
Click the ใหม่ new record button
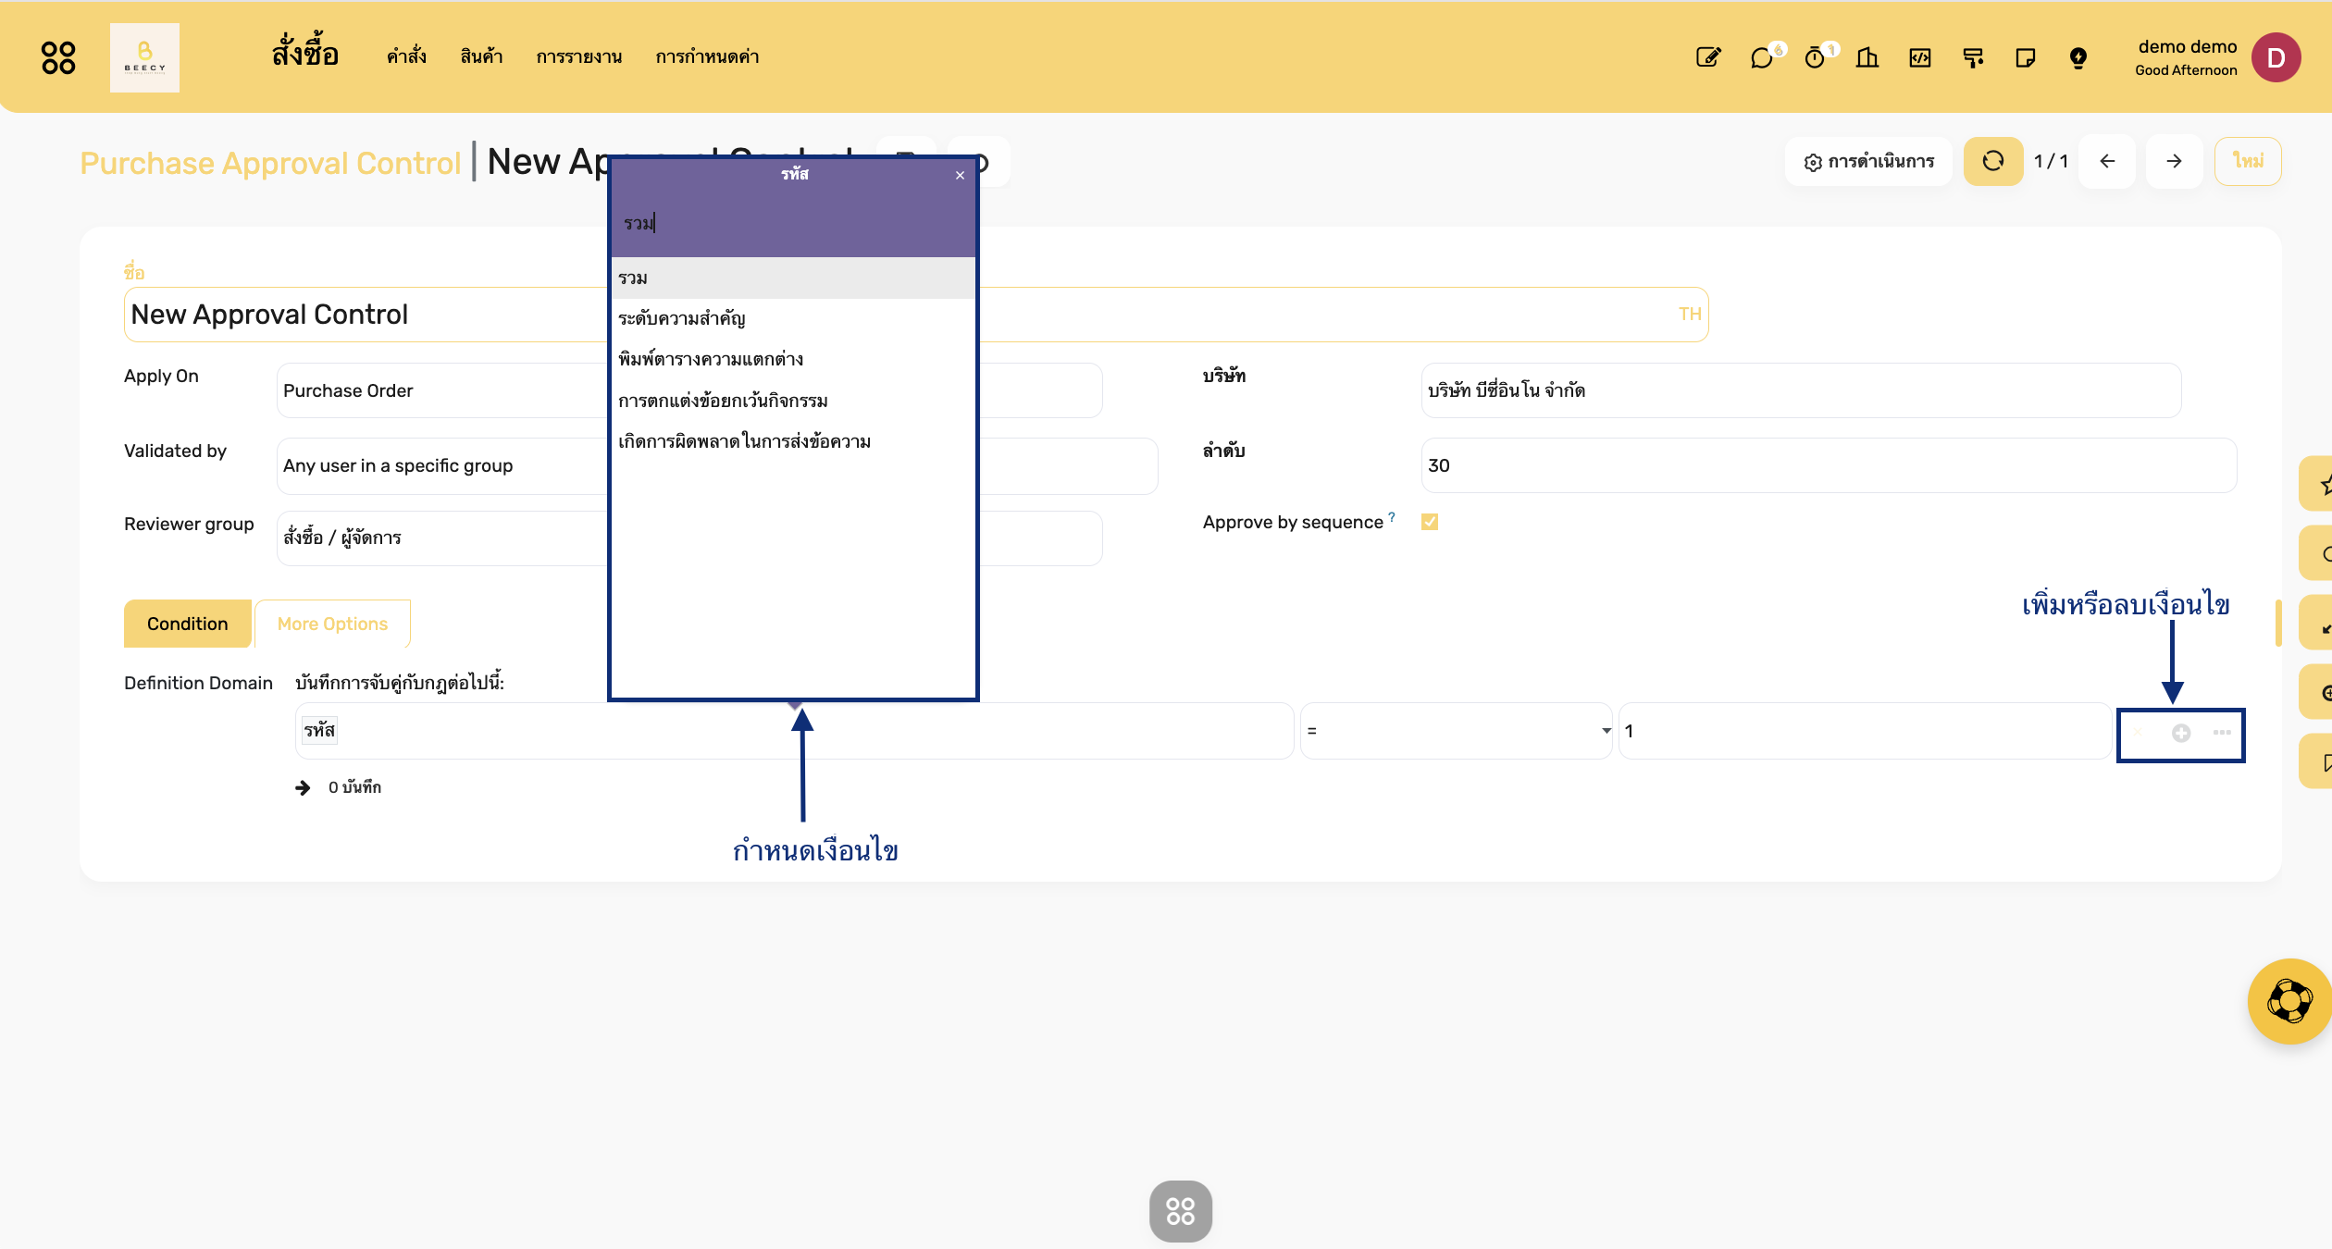(2248, 161)
